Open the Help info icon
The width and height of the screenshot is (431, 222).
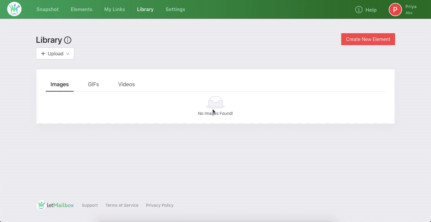[x=359, y=10]
